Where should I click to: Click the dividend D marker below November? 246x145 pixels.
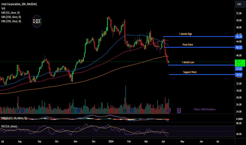point(78,111)
